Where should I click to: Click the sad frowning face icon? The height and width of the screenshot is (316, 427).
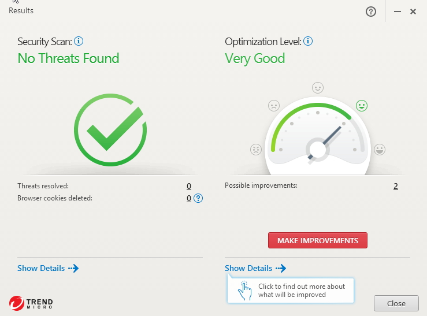click(x=273, y=106)
